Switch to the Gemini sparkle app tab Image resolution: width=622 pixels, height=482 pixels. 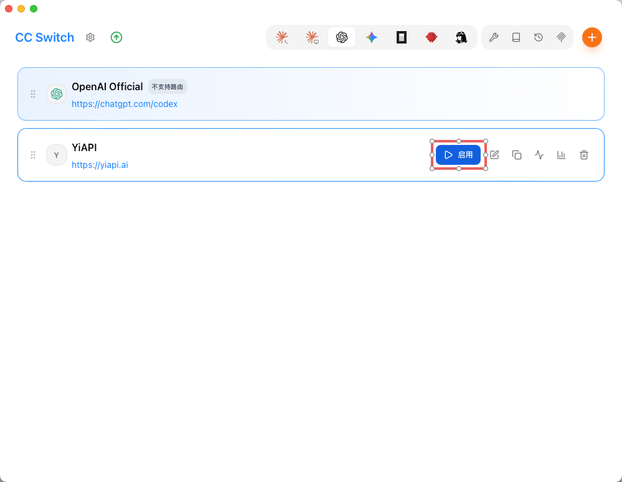[372, 37]
